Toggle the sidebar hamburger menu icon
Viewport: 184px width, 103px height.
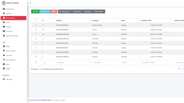click(30, 3)
